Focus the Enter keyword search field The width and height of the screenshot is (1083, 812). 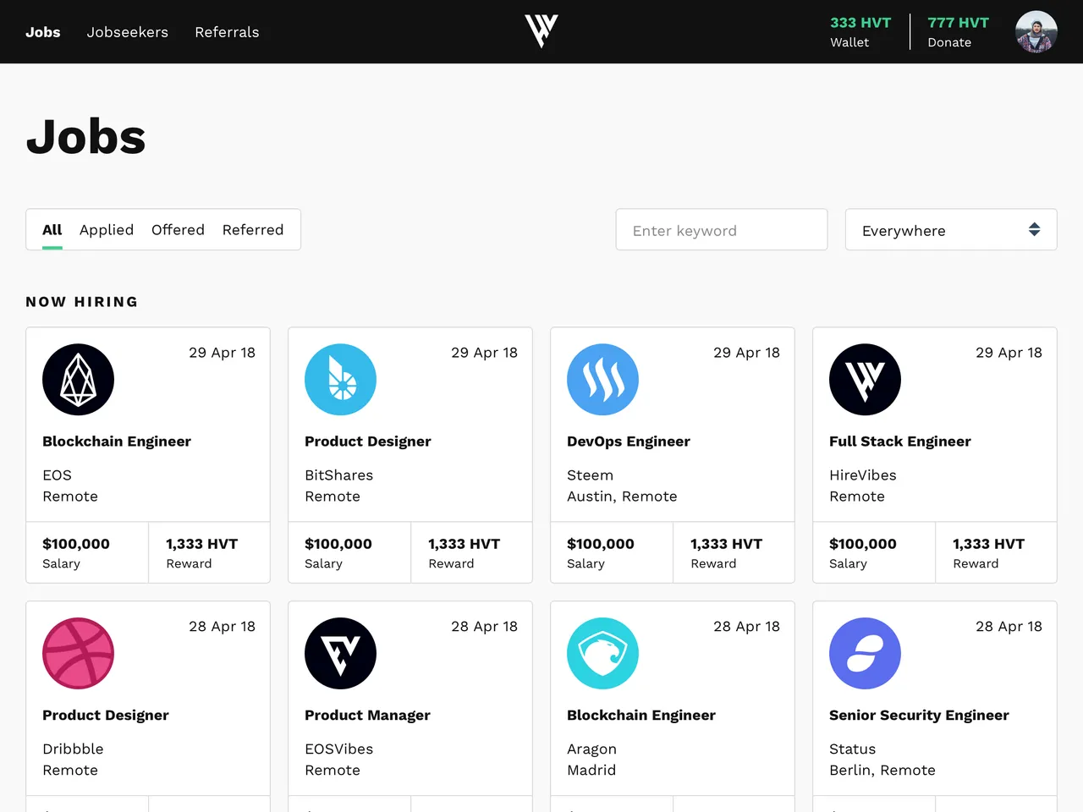(722, 230)
